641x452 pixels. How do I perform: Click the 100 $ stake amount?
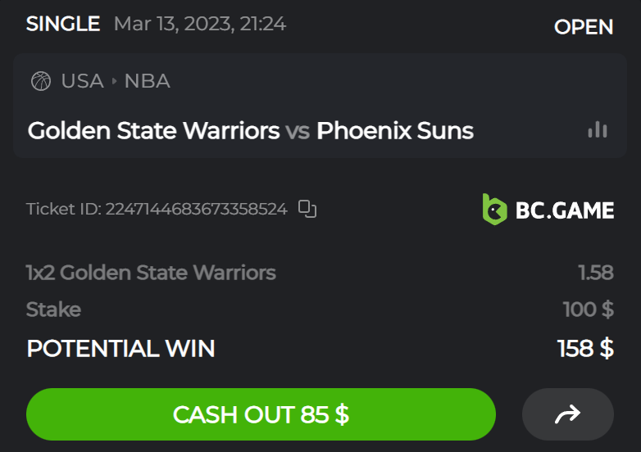click(589, 310)
